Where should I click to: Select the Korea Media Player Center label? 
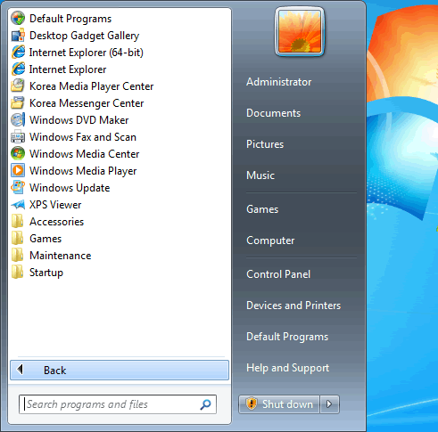point(91,86)
